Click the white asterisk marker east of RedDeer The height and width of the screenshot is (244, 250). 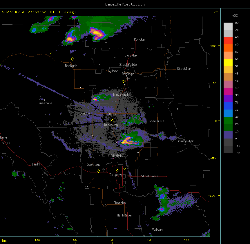[146, 88]
